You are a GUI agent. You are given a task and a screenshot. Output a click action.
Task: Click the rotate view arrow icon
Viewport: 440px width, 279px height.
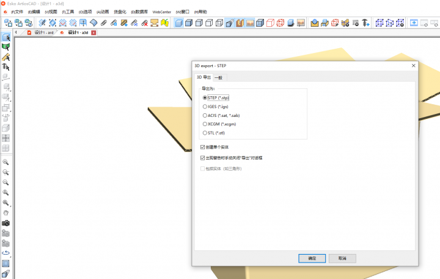[5, 253]
